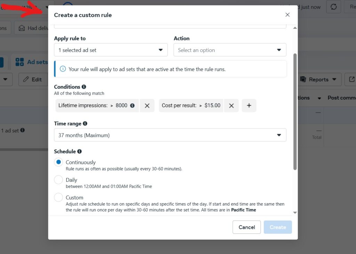Image resolution: width=356 pixels, height=254 pixels.
Task: Select the Continuously schedule option
Action: click(58, 162)
